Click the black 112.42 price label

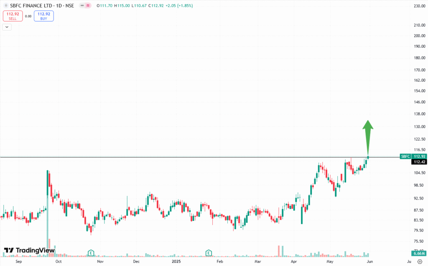tap(420, 162)
